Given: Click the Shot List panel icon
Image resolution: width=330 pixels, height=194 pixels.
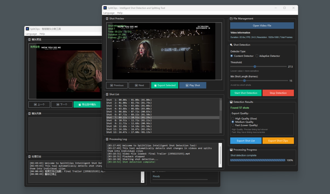Looking at the screenshot, I should point(107,94).
